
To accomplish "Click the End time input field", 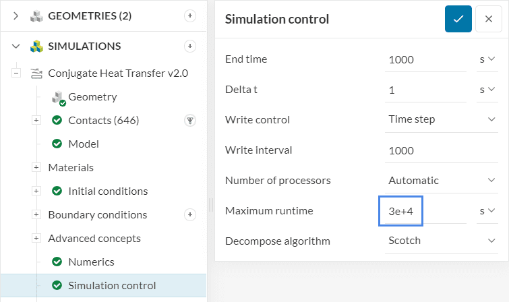I will (x=426, y=59).
